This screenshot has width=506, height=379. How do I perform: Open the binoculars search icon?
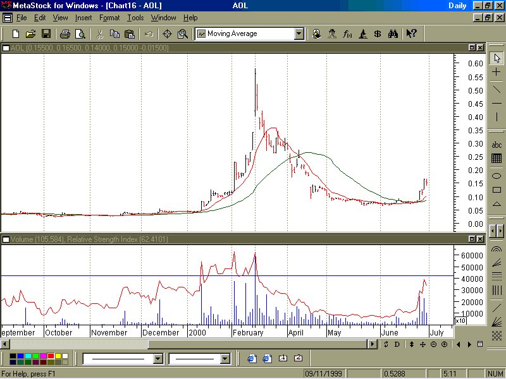[x=393, y=34]
